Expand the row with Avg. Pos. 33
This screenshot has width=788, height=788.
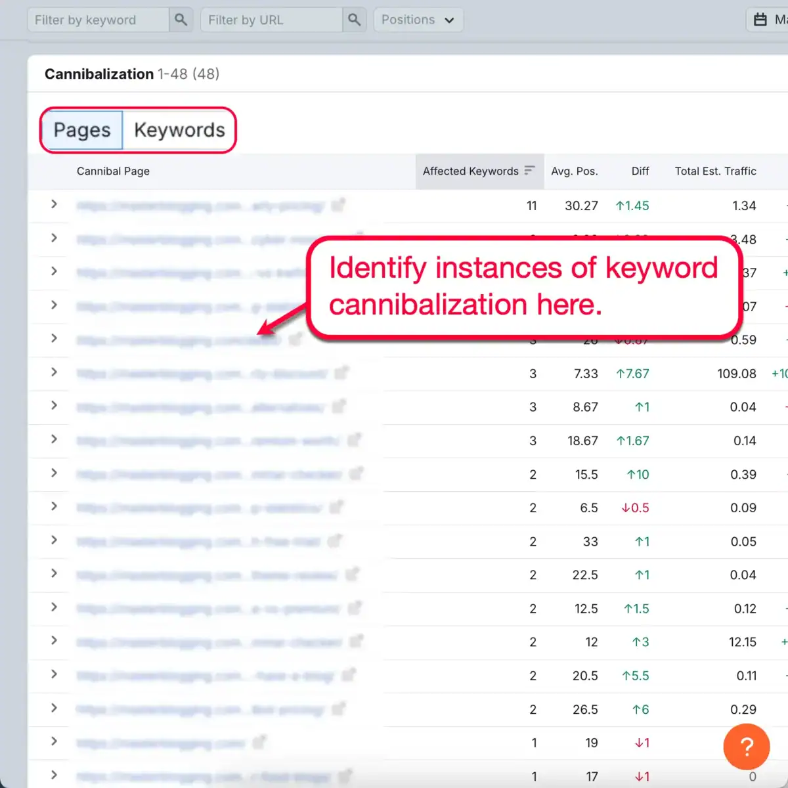tap(54, 540)
